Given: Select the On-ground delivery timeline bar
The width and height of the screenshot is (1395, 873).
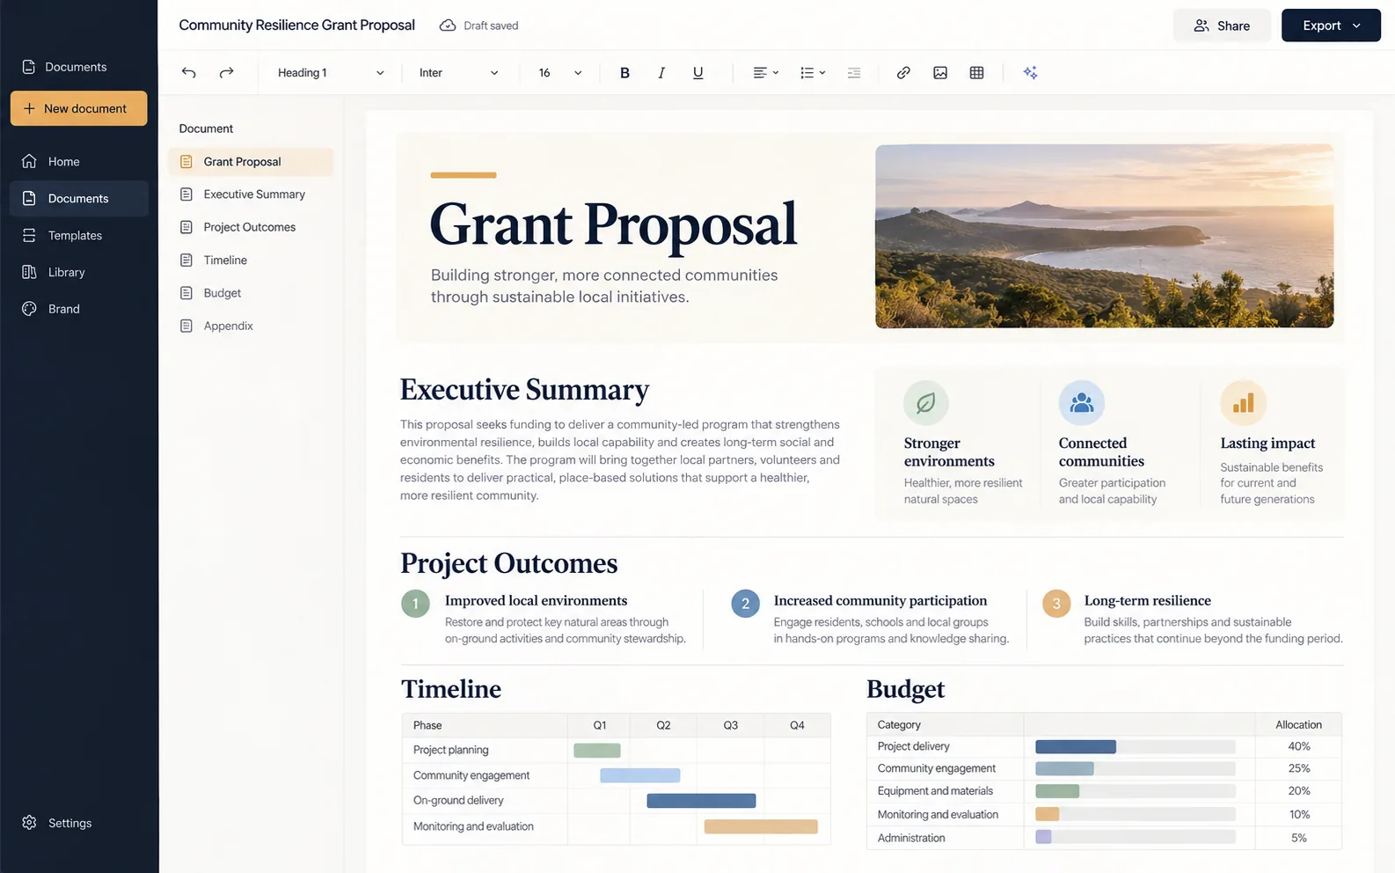Looking at the screenshot, I should click(701, 801).
